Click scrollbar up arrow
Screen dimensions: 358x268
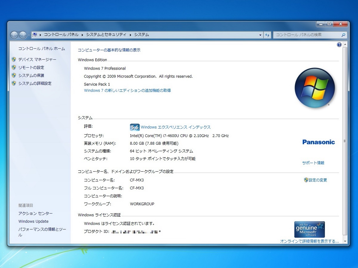(345, 44)
